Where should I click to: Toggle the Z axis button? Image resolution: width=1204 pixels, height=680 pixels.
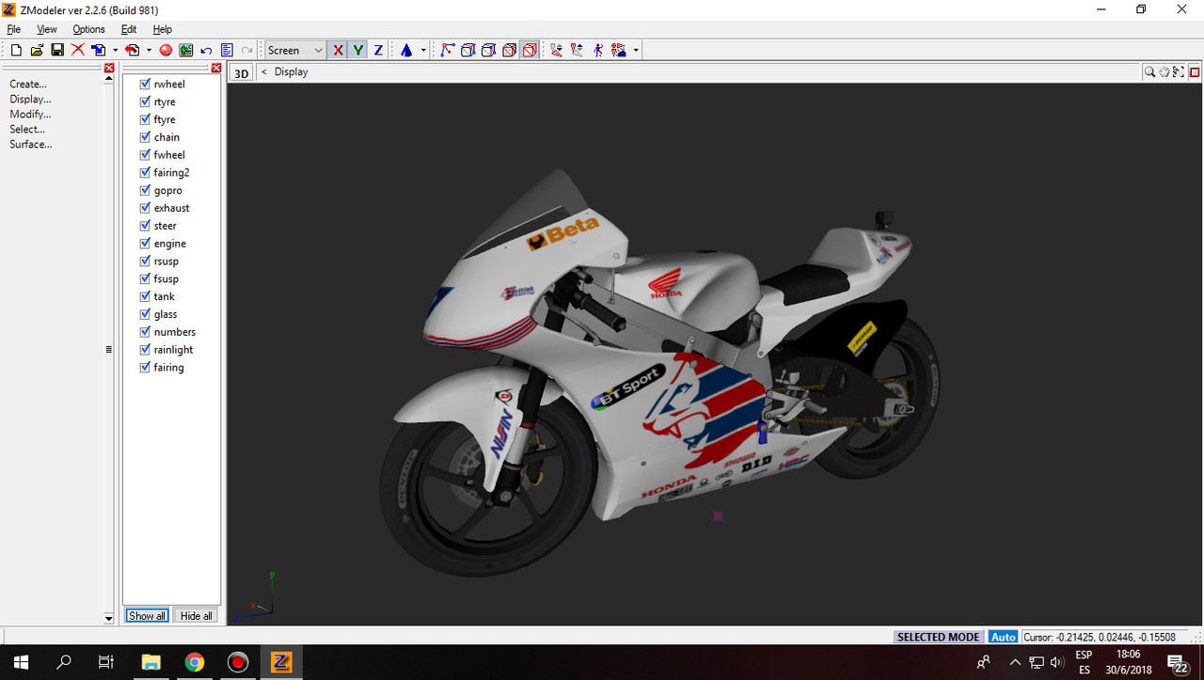pos(378,50)
